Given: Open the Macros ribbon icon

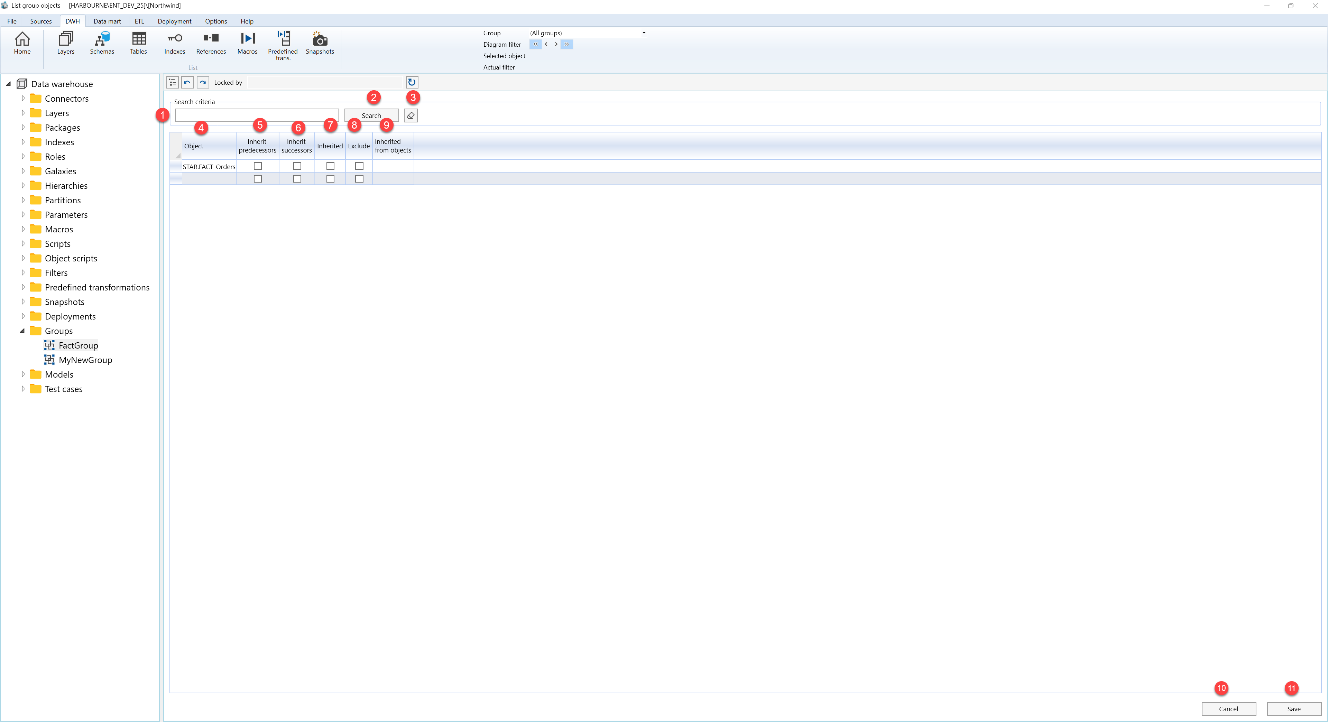Looking at the screenshot, I should click(x=248, y=43).
